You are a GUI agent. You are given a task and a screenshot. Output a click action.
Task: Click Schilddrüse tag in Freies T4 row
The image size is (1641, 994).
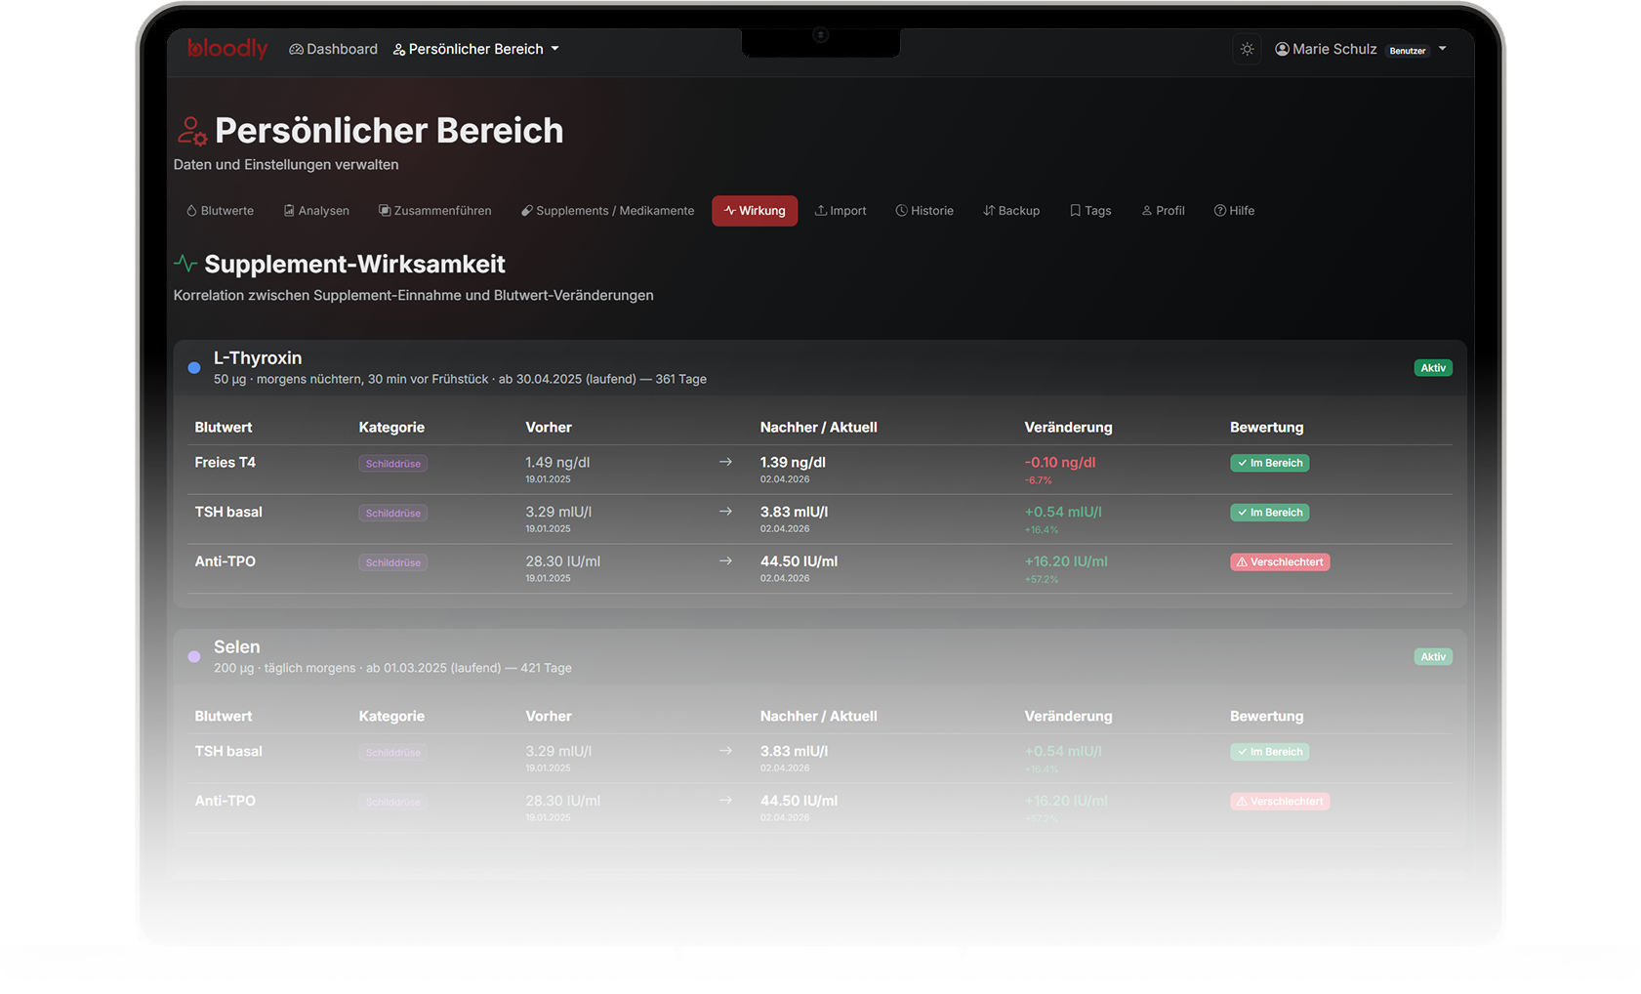[392, 464]
